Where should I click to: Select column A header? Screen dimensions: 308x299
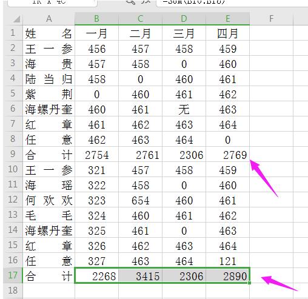(49, 19)
